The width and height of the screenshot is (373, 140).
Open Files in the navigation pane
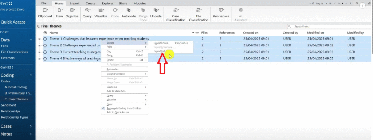point(4,46)
